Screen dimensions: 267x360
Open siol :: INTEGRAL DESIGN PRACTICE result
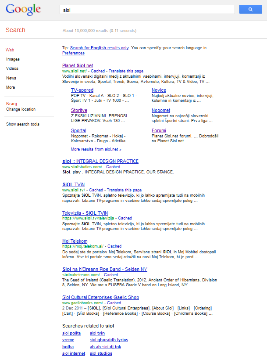[100, 161]
